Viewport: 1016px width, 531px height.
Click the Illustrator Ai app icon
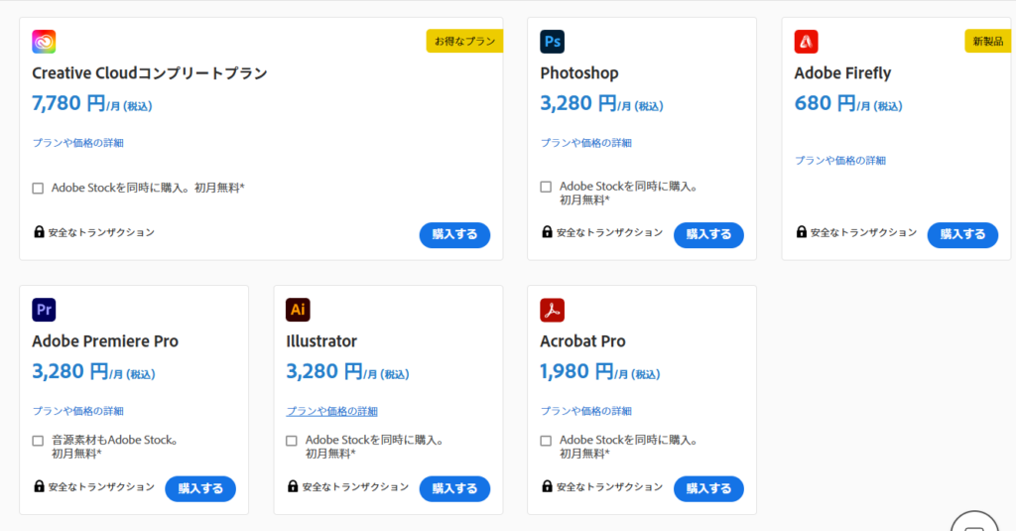[x=298, y=310]
